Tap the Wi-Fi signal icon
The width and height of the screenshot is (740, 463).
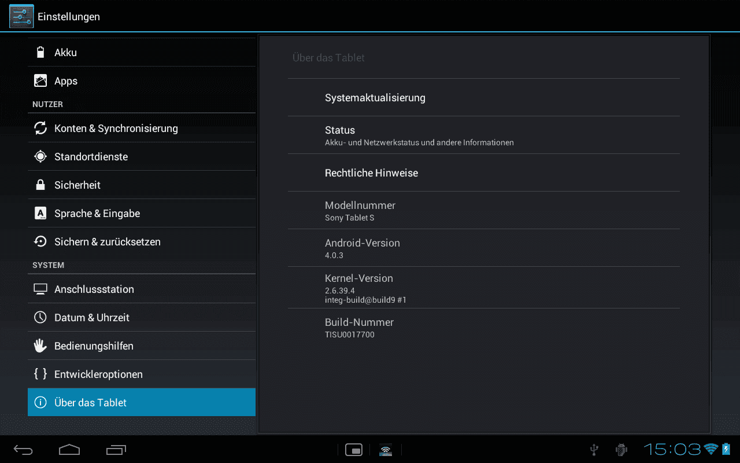coord(711,449)
